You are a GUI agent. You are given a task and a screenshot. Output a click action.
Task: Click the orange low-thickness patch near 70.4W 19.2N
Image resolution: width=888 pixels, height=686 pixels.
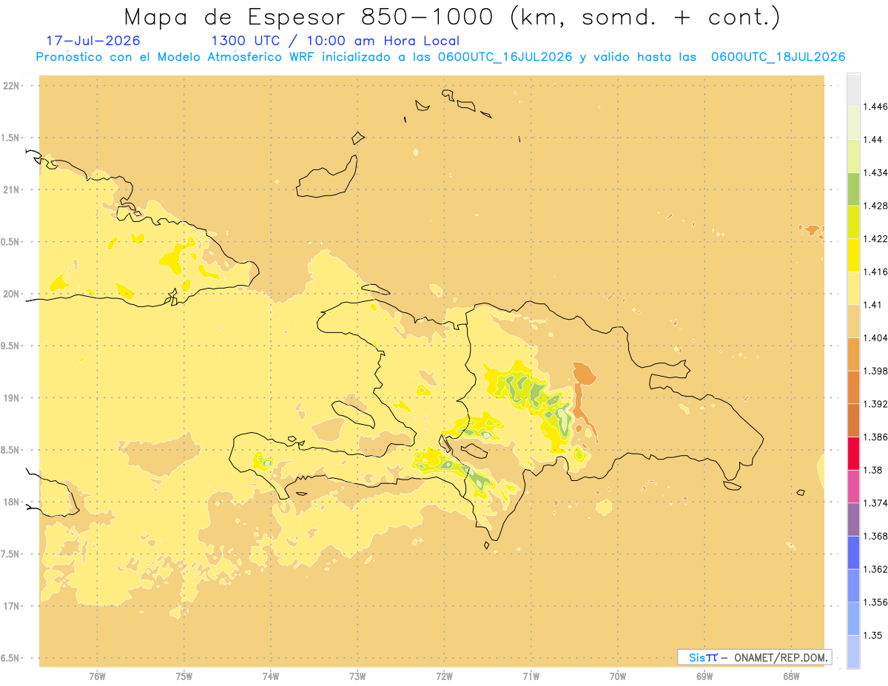585,372
